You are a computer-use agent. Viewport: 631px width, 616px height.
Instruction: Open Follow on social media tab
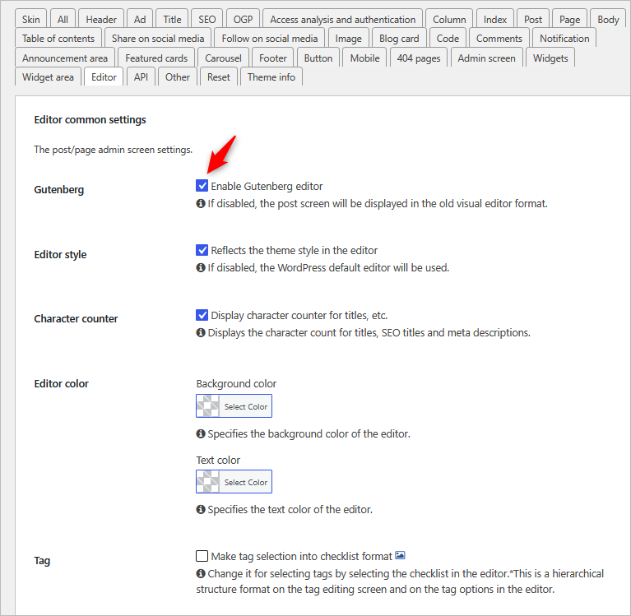(x=270, y=39)
